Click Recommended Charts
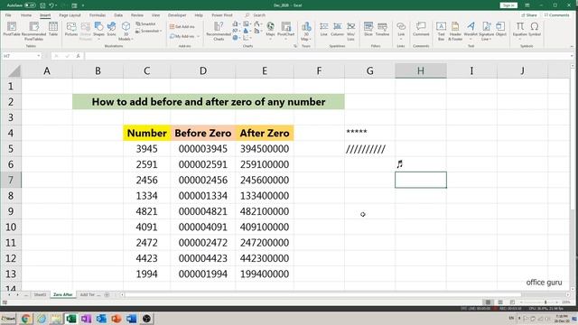The height and width of the screenshot is (325, 578). pos(219,31)
